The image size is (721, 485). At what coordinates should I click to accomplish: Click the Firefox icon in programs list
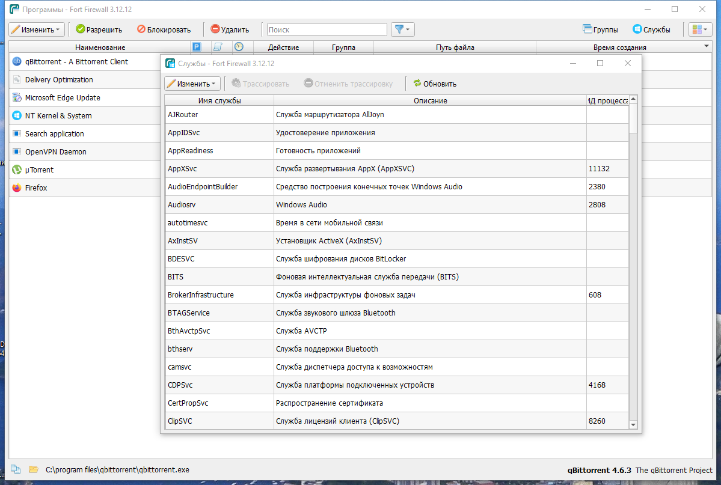coord(17,188)
